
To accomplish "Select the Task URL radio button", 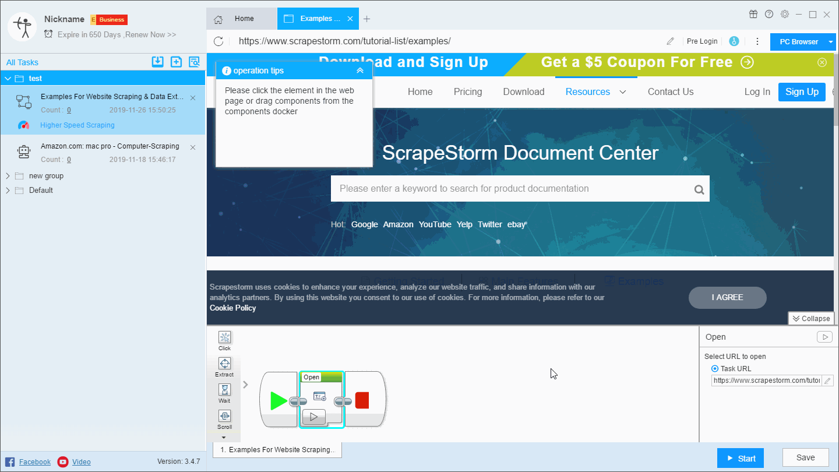I will (715, 369).
